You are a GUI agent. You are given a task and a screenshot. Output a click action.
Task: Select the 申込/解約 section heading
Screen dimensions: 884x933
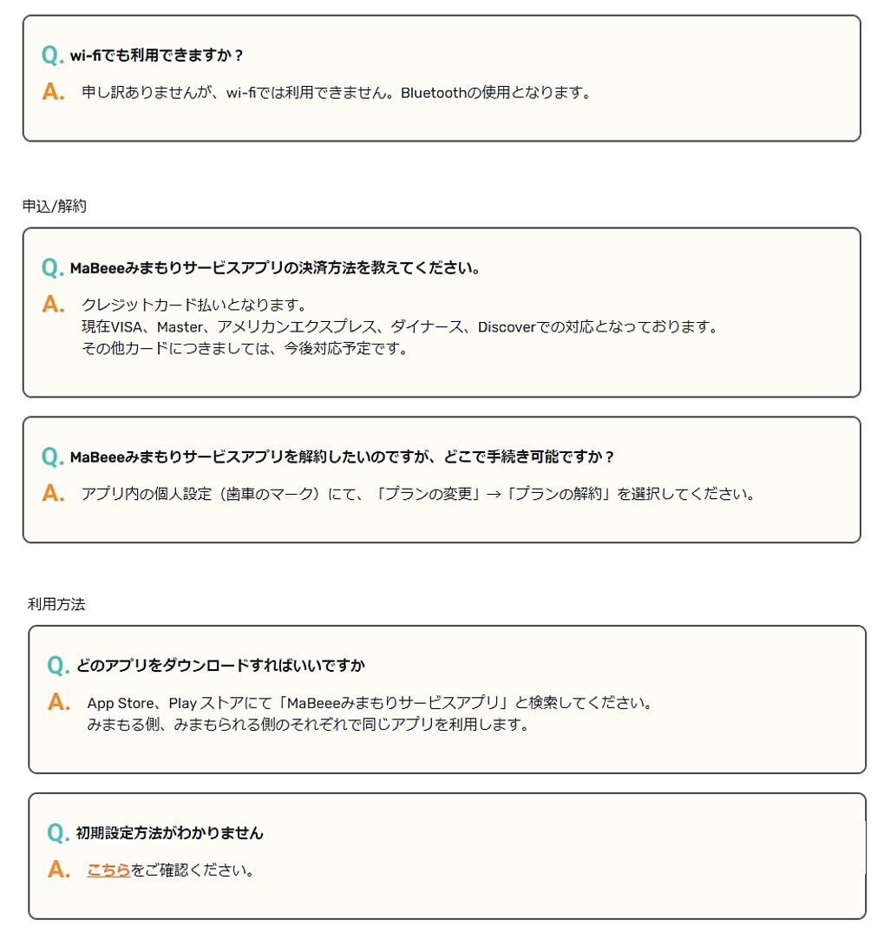[54, 206]
